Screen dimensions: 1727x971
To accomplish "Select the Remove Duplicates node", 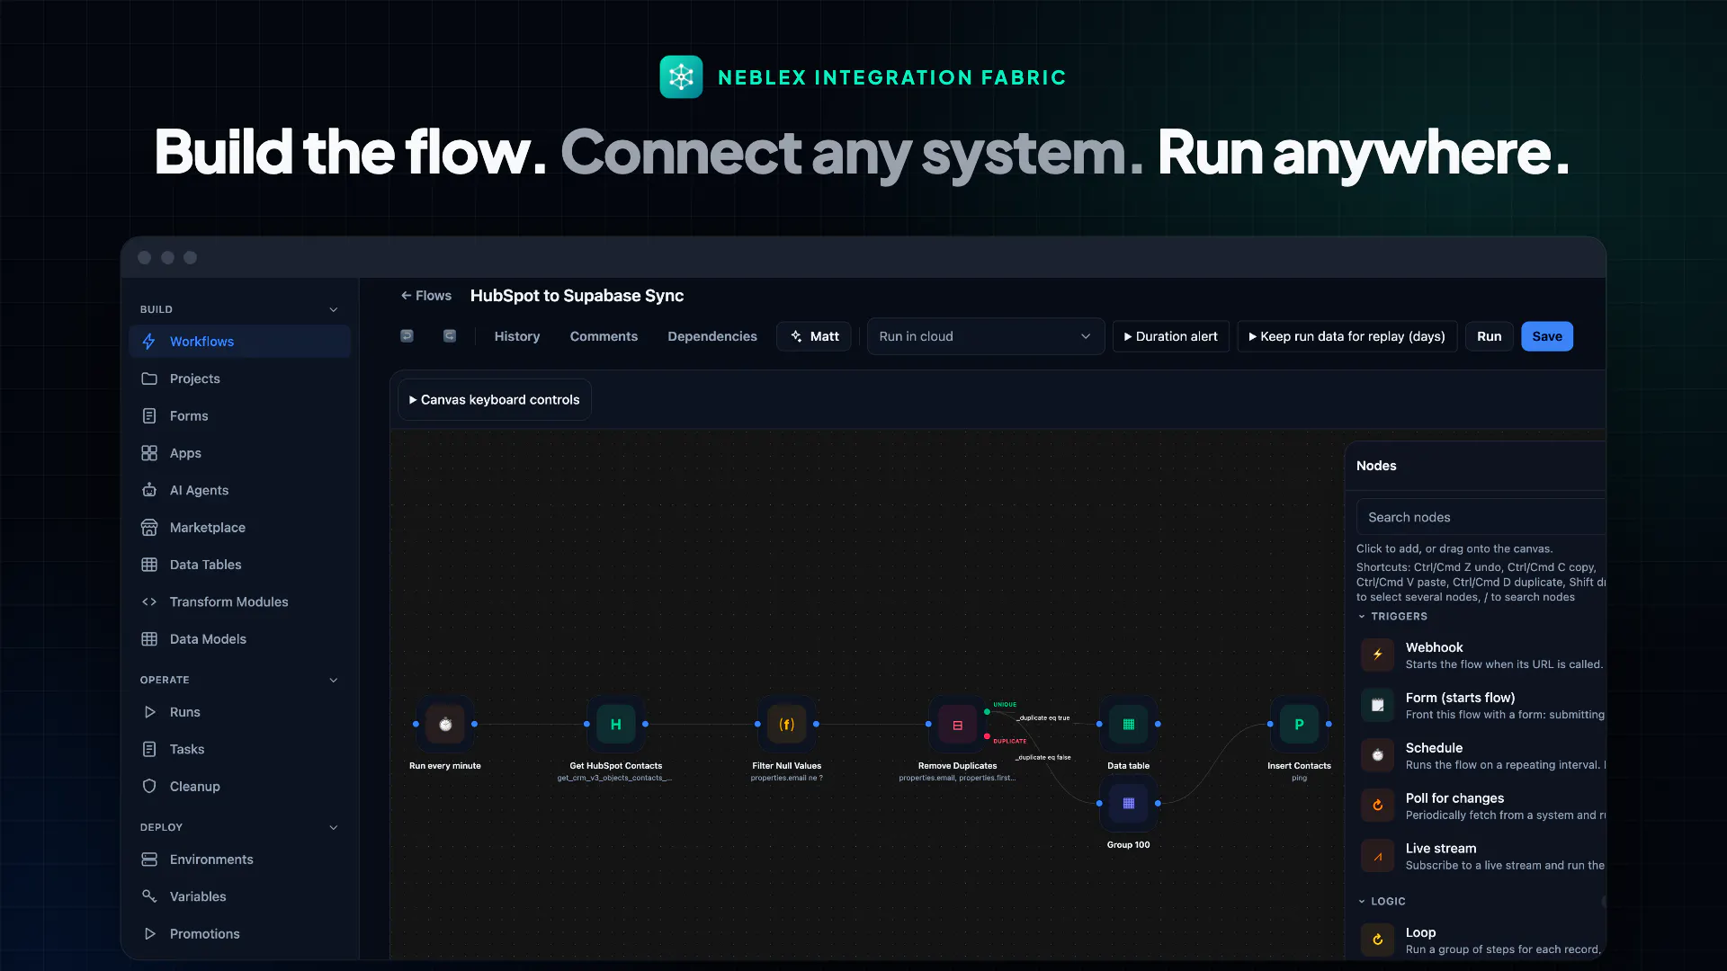I will (x=958, y=725).
